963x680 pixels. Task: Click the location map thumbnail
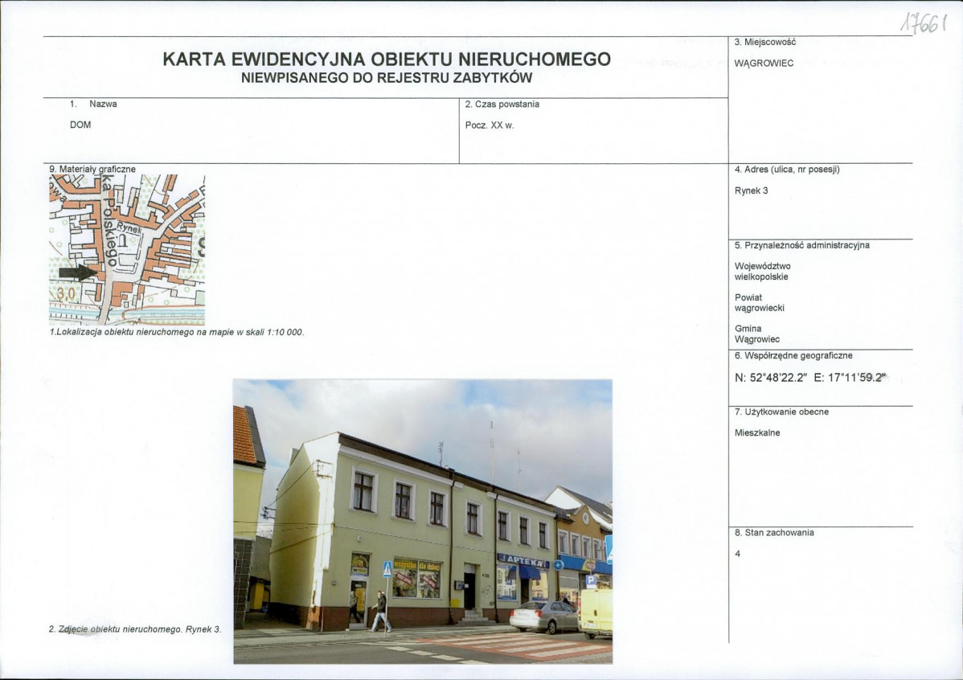126,249
